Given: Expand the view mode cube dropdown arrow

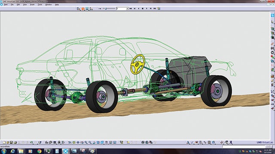Looking at the screenshot, I should point(104,144).
